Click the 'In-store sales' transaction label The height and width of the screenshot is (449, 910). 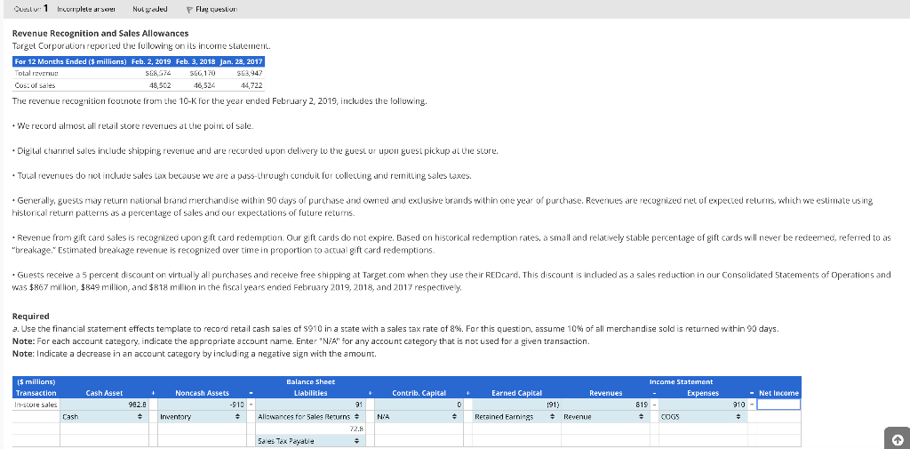[x=36, y=404]
